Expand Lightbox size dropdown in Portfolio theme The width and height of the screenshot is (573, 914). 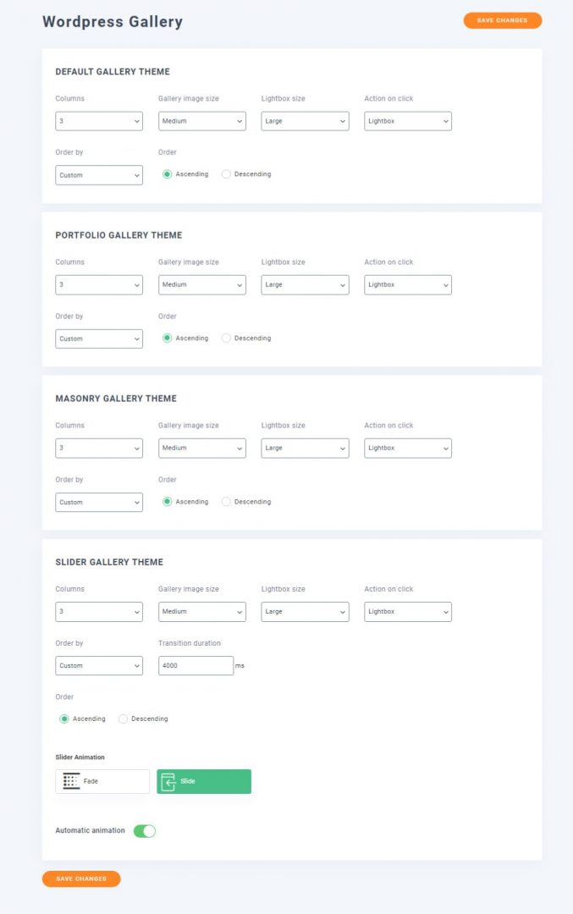click(305, 284)
